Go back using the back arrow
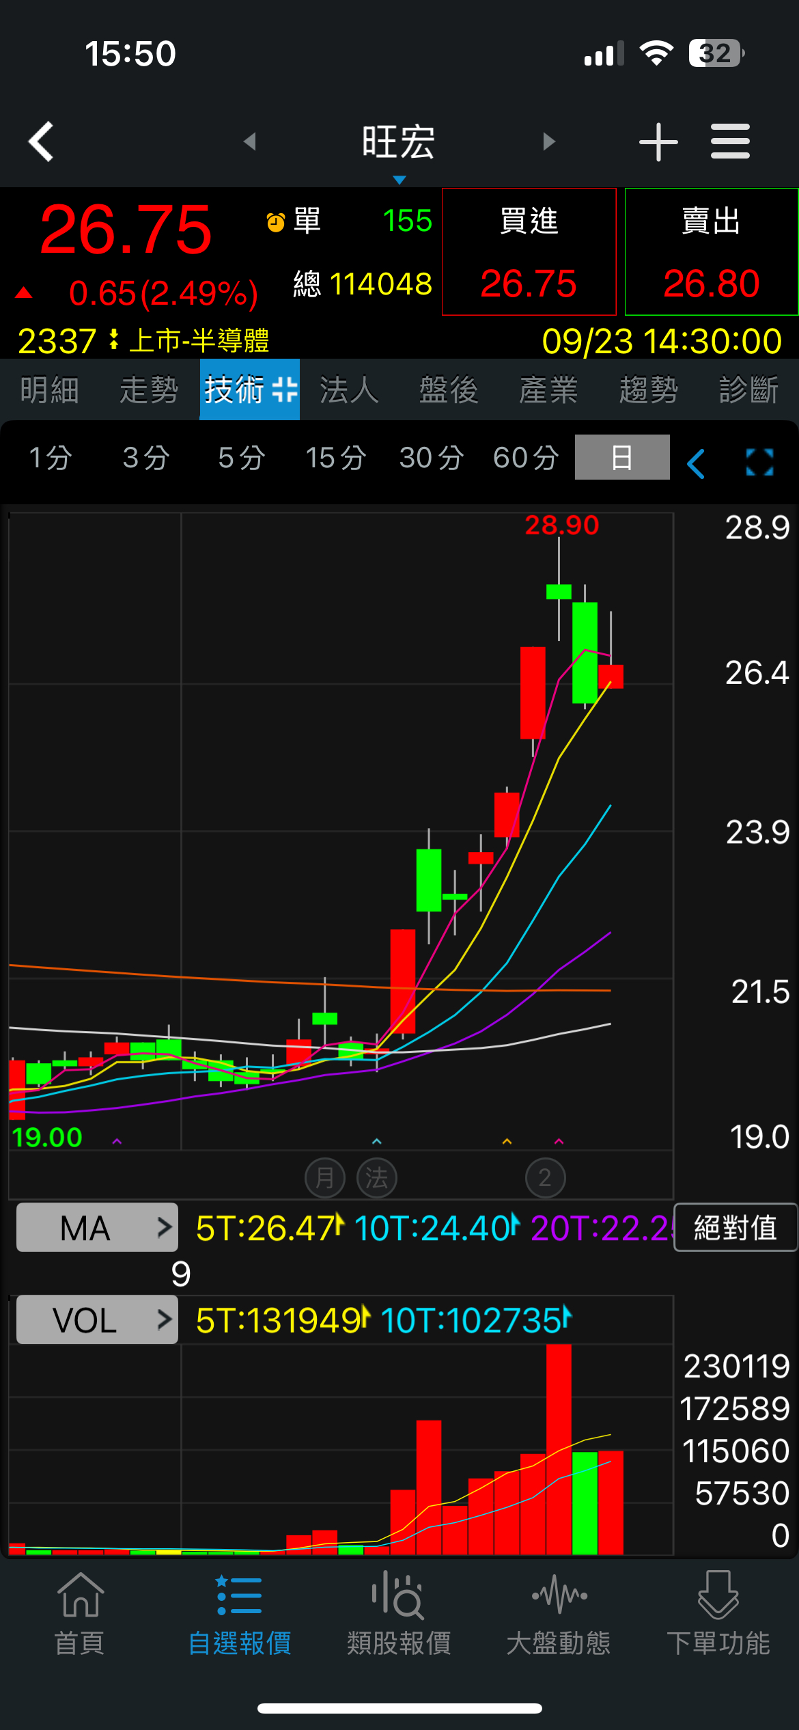The height and width of the screenshot is (1730, 799). [x=41, y=141]
